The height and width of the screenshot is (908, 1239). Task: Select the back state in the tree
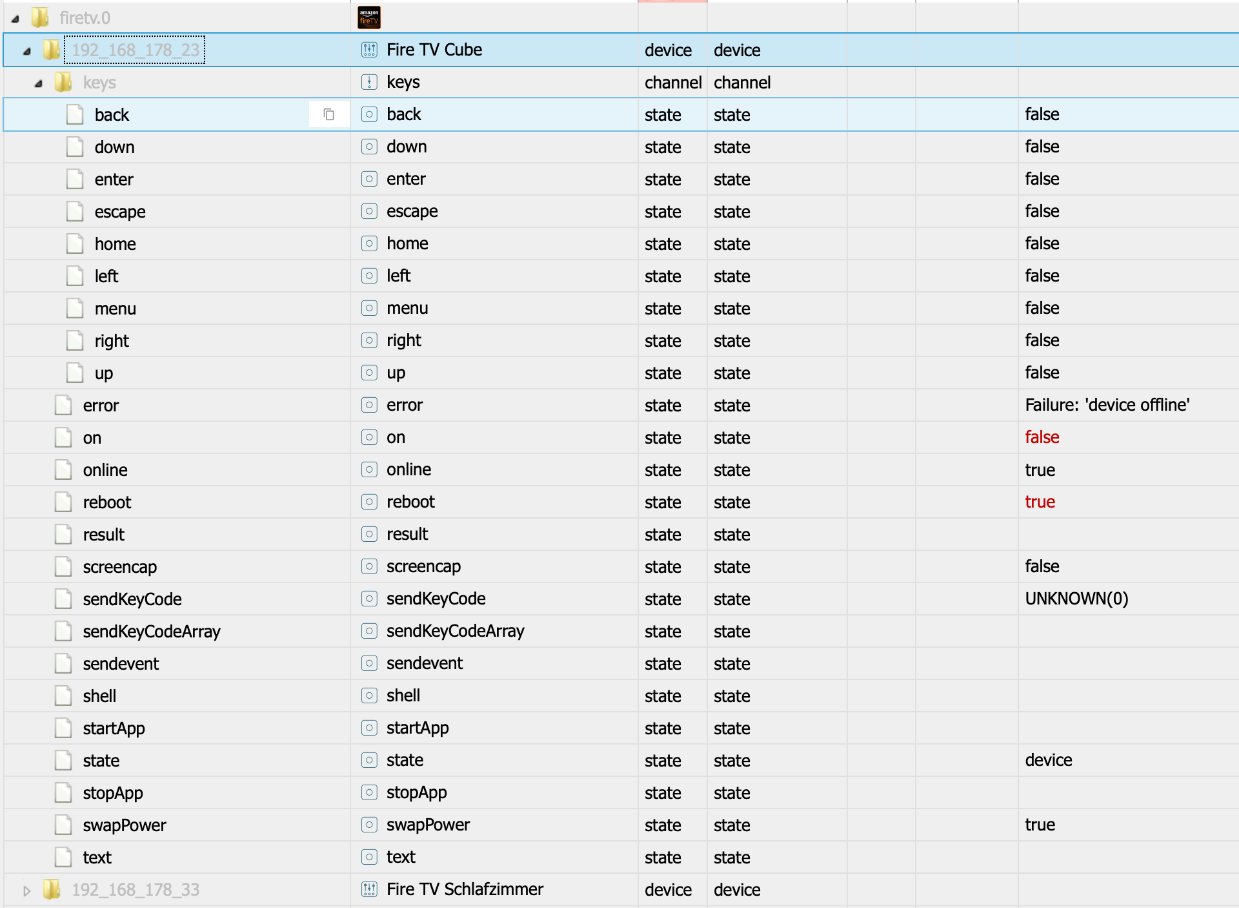click(112, 115)
